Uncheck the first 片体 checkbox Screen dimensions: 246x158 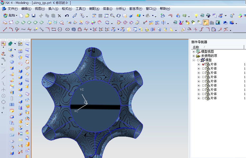(203, 64)
